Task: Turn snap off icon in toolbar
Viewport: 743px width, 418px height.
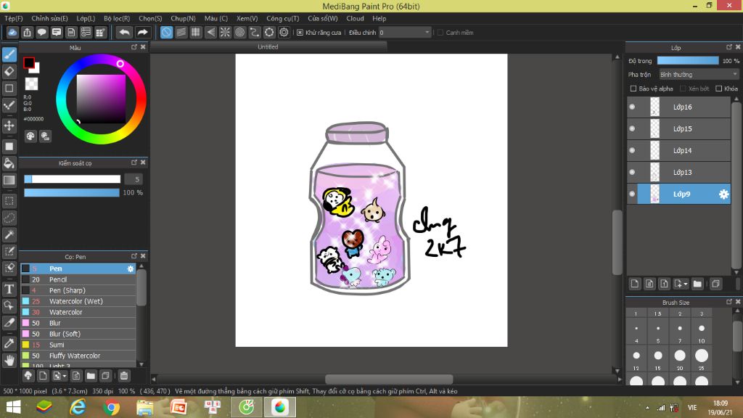Action: pos(166,32)
